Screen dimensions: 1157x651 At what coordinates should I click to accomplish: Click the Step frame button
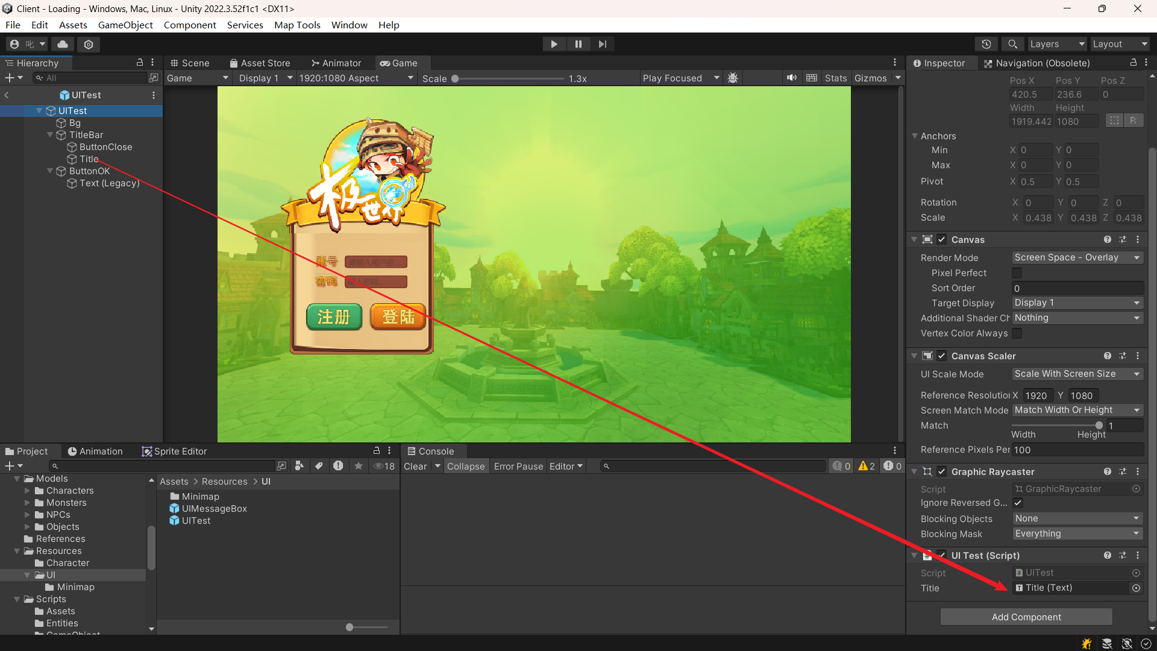tap(602, 44)
